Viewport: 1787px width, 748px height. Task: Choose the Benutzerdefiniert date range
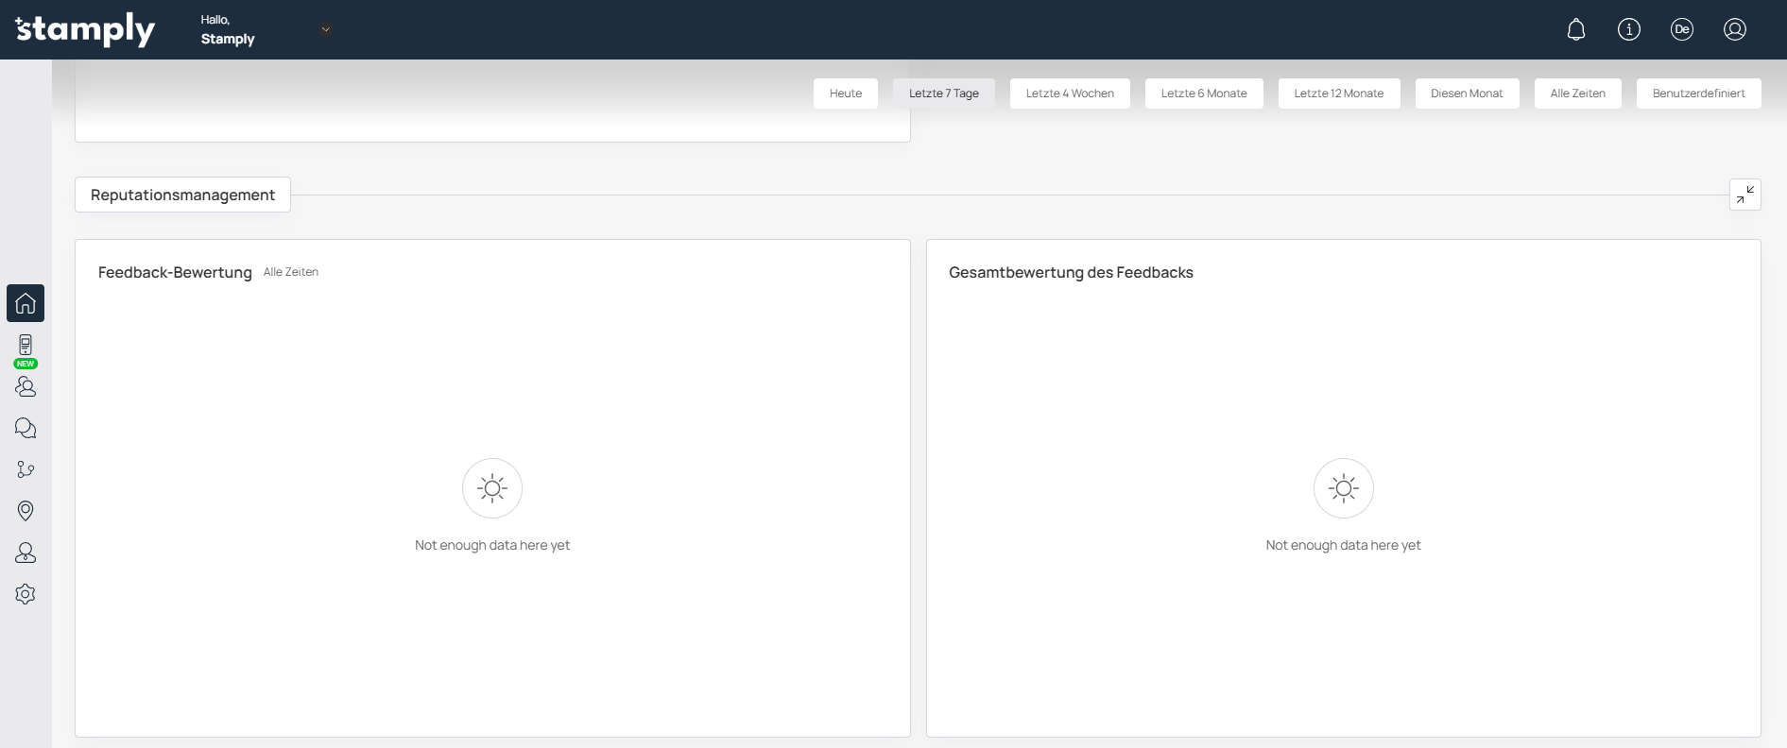(x=1698, y=93)
